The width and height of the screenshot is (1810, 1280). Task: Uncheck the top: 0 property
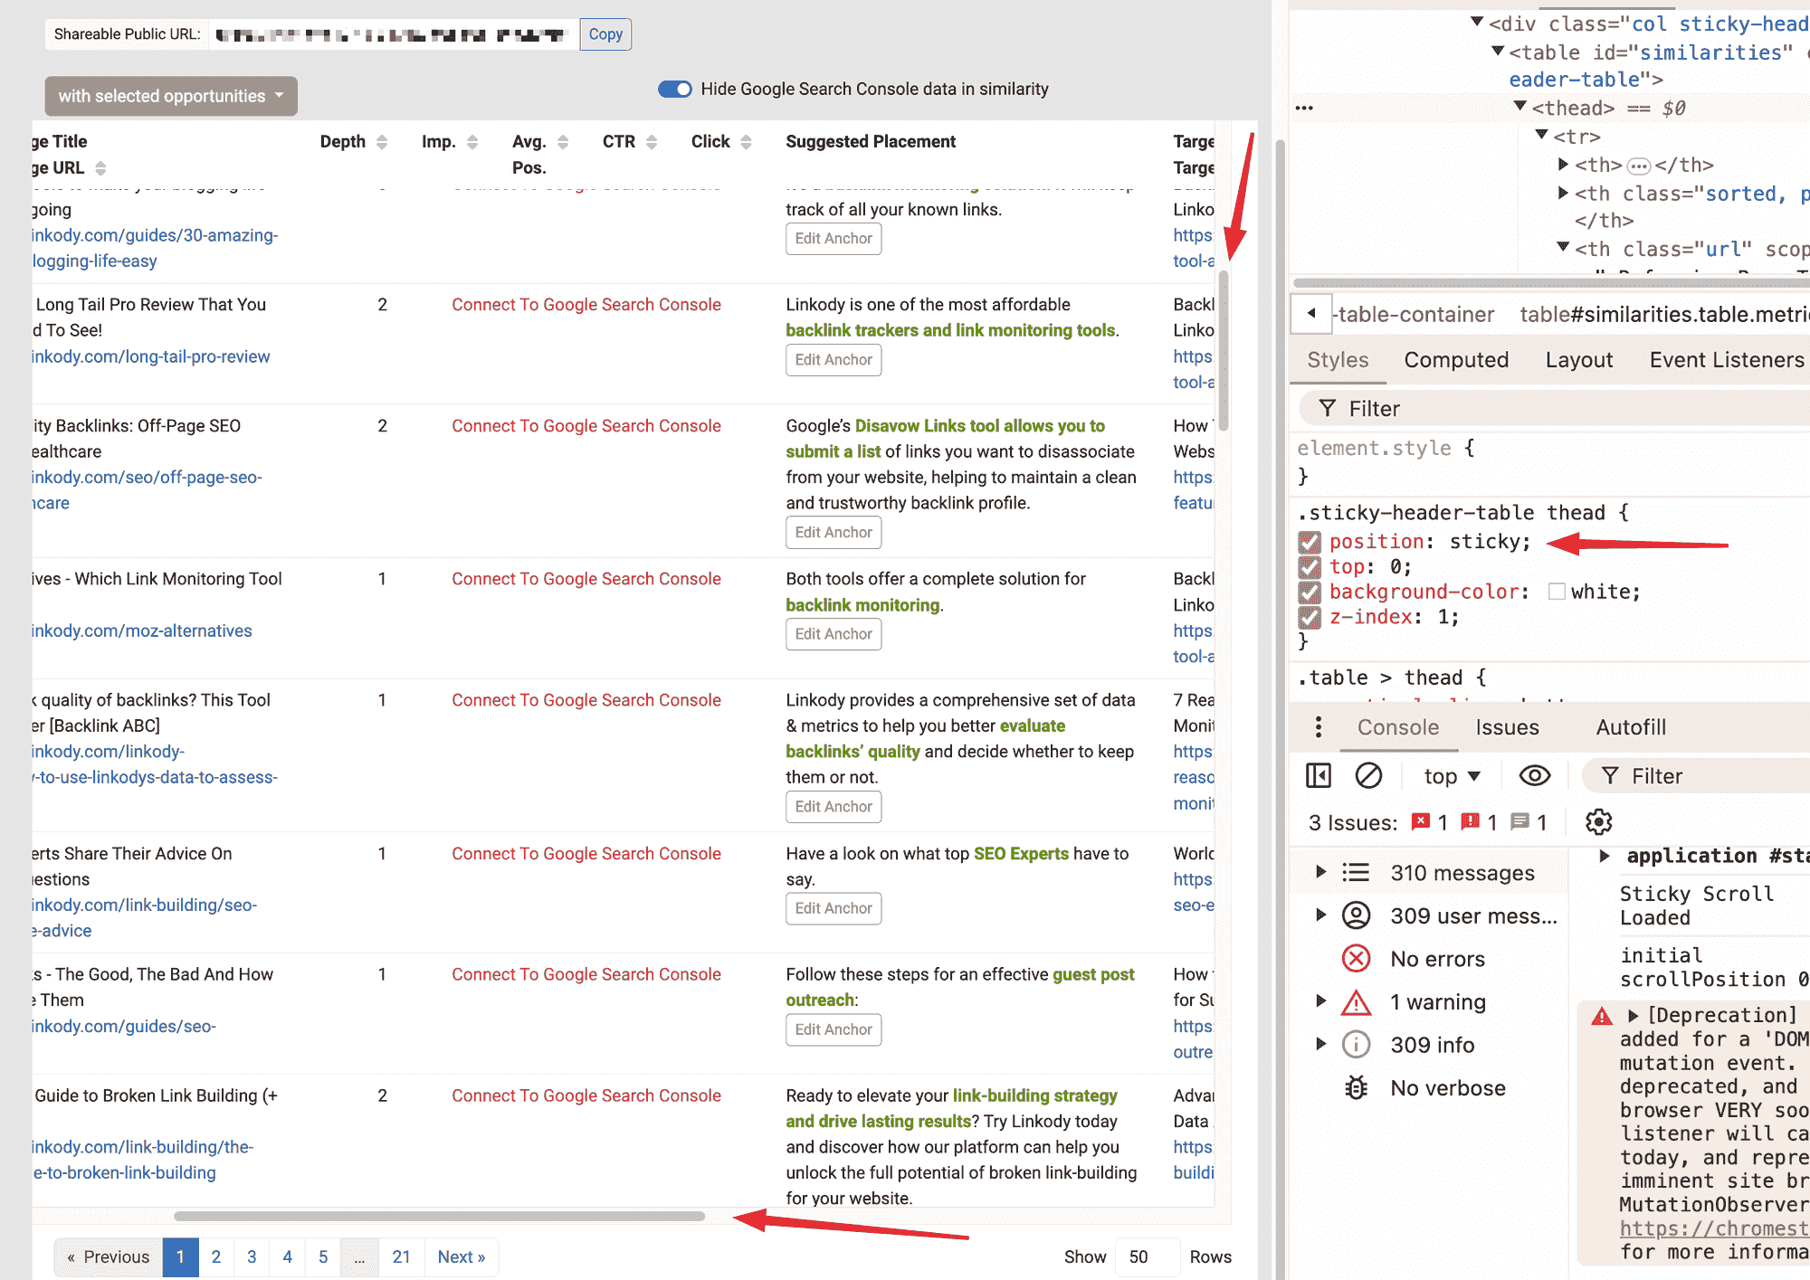(x=1310, y=567)
